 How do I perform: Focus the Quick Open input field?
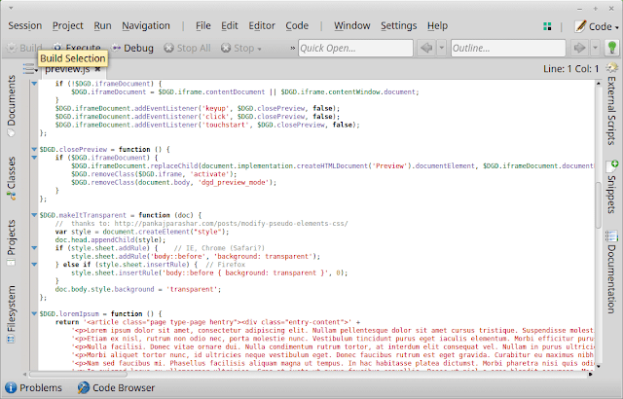point(355,48)
